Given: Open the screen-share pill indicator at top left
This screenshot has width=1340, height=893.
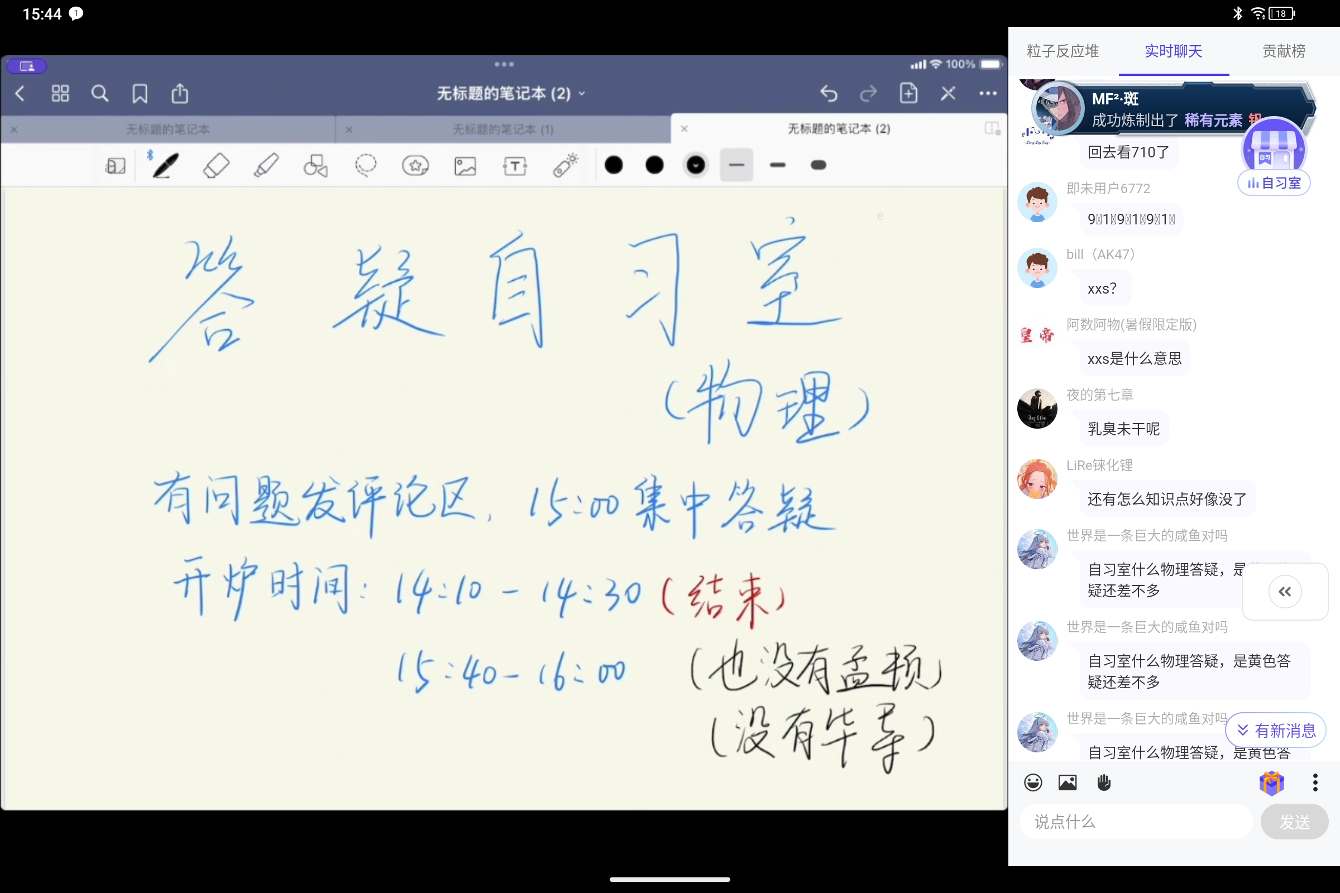Looking at the screenshot, I should point(27,66).
